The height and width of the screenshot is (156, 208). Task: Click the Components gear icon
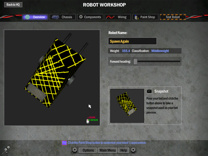81,17
